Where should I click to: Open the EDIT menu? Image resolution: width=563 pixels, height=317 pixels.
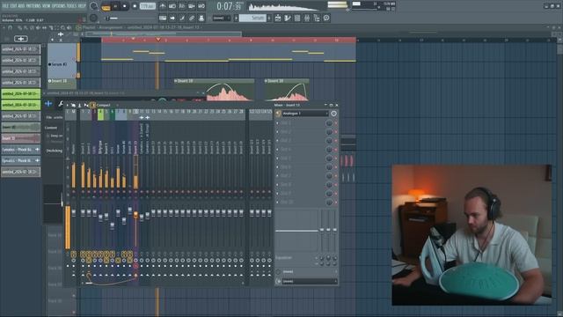pyautogui.click(x=13, y=6)
